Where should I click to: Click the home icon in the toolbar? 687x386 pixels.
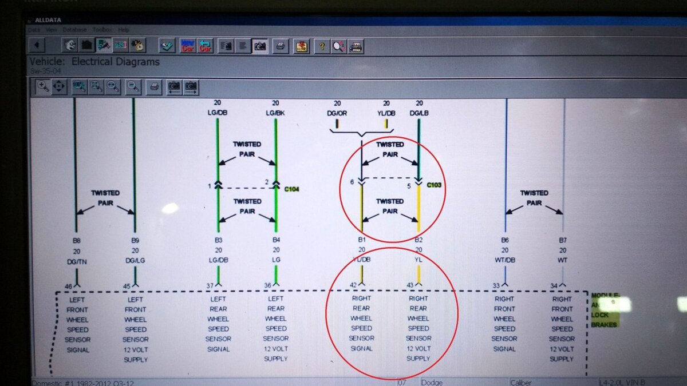86,45
